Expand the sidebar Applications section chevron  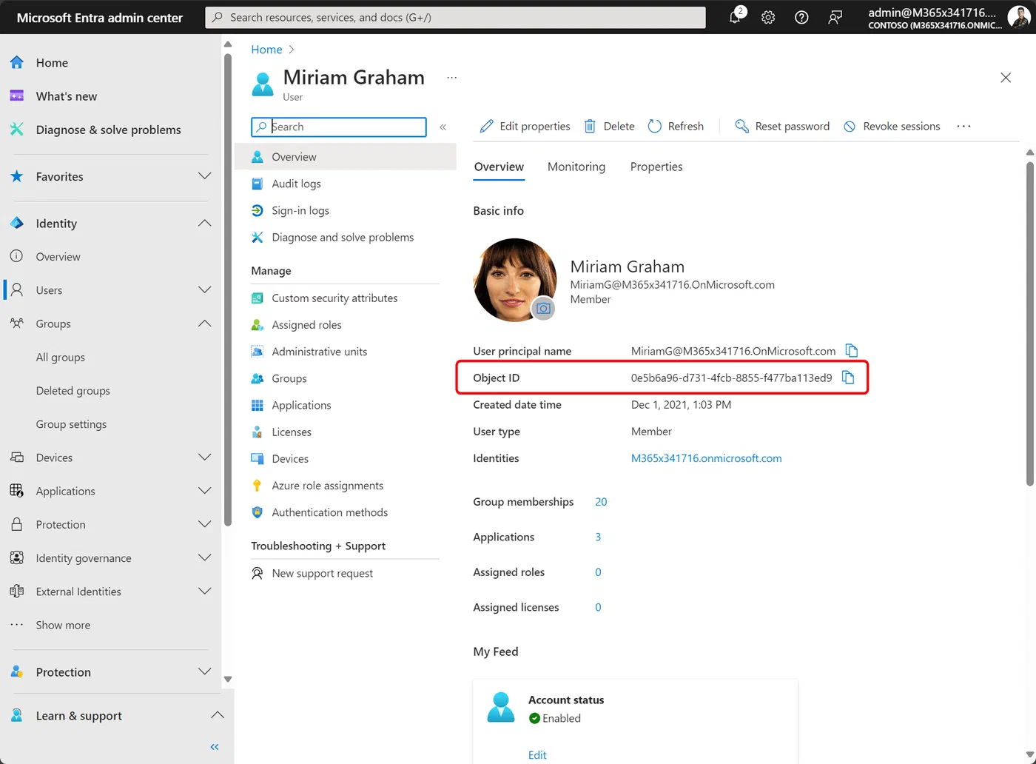pos(205,490)
